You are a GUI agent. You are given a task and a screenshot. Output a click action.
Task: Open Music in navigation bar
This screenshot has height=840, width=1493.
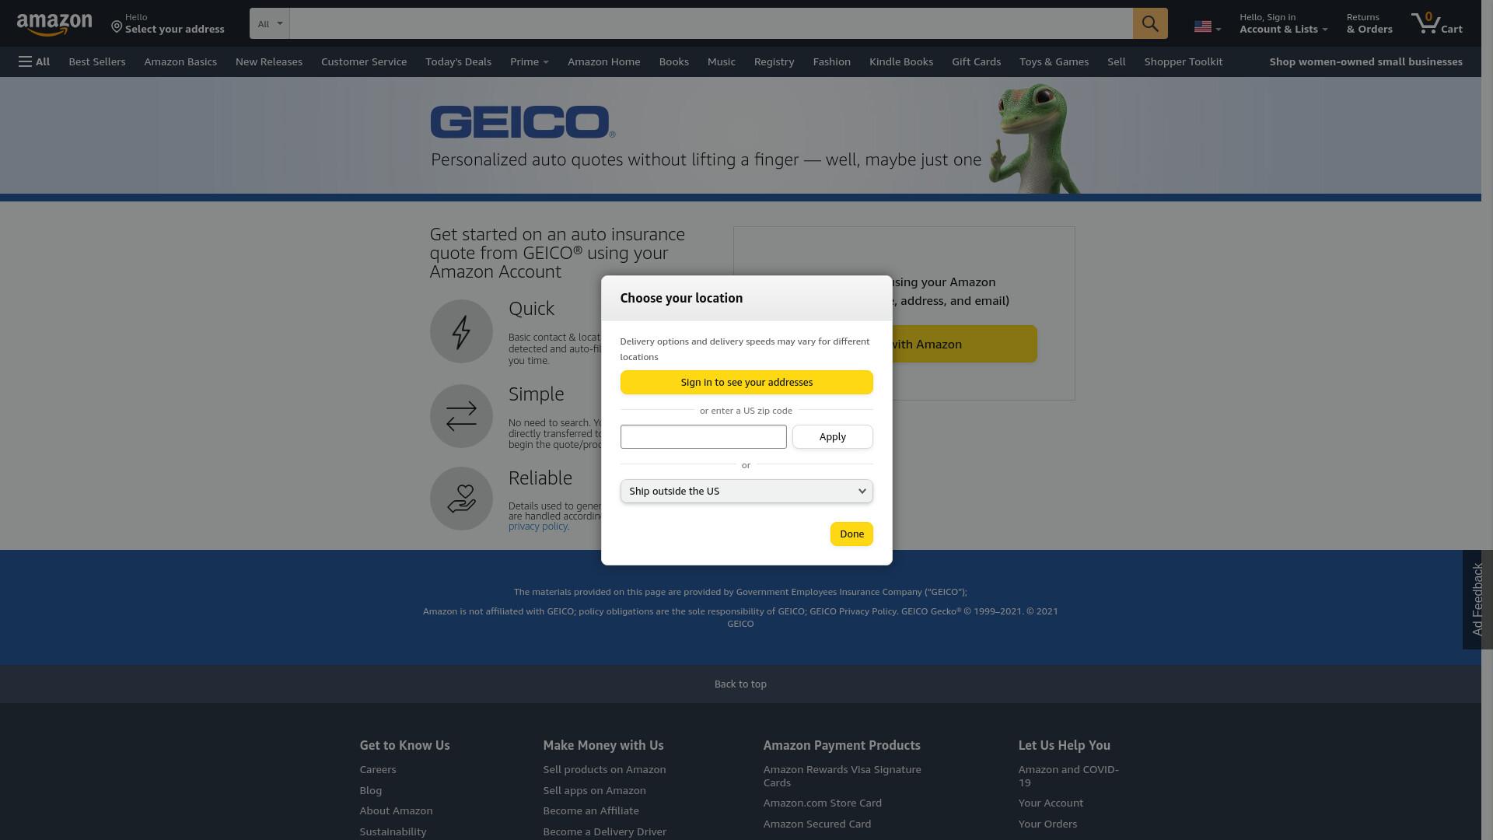(722, 61)
